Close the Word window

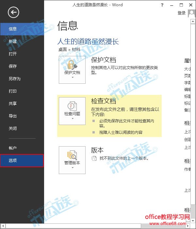pos(190,5)
